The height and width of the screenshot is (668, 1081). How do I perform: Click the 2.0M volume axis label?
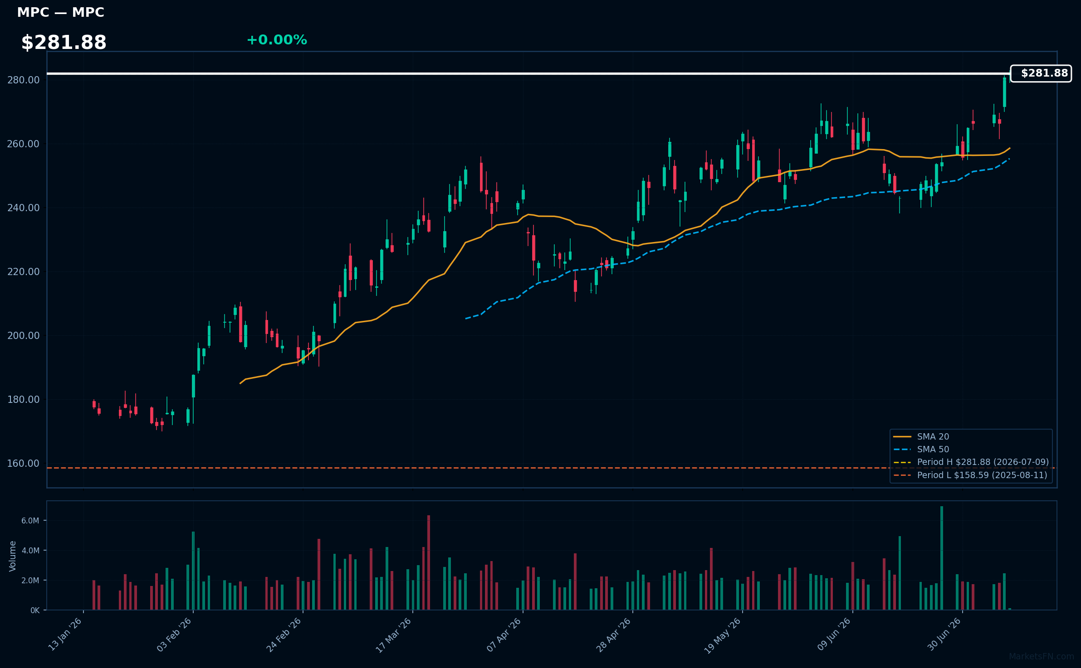(x=30, y=581)
